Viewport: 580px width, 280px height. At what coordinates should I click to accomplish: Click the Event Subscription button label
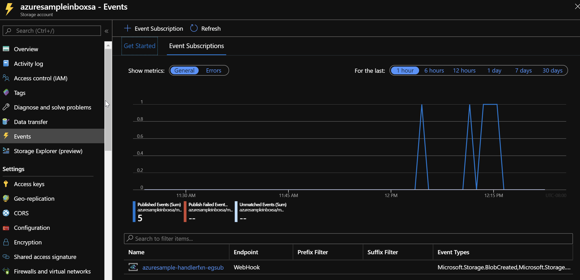pos(159,28)
